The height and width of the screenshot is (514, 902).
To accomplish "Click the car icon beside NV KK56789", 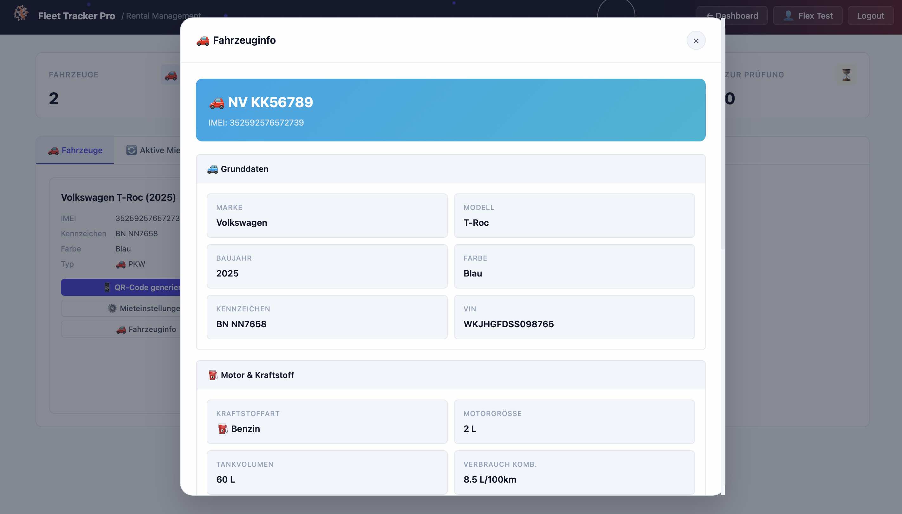I will point(217,103).
